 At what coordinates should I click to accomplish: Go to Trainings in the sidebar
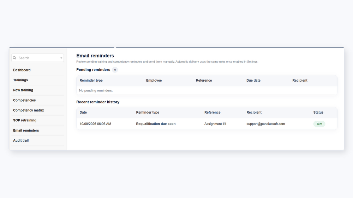(20, 80)
